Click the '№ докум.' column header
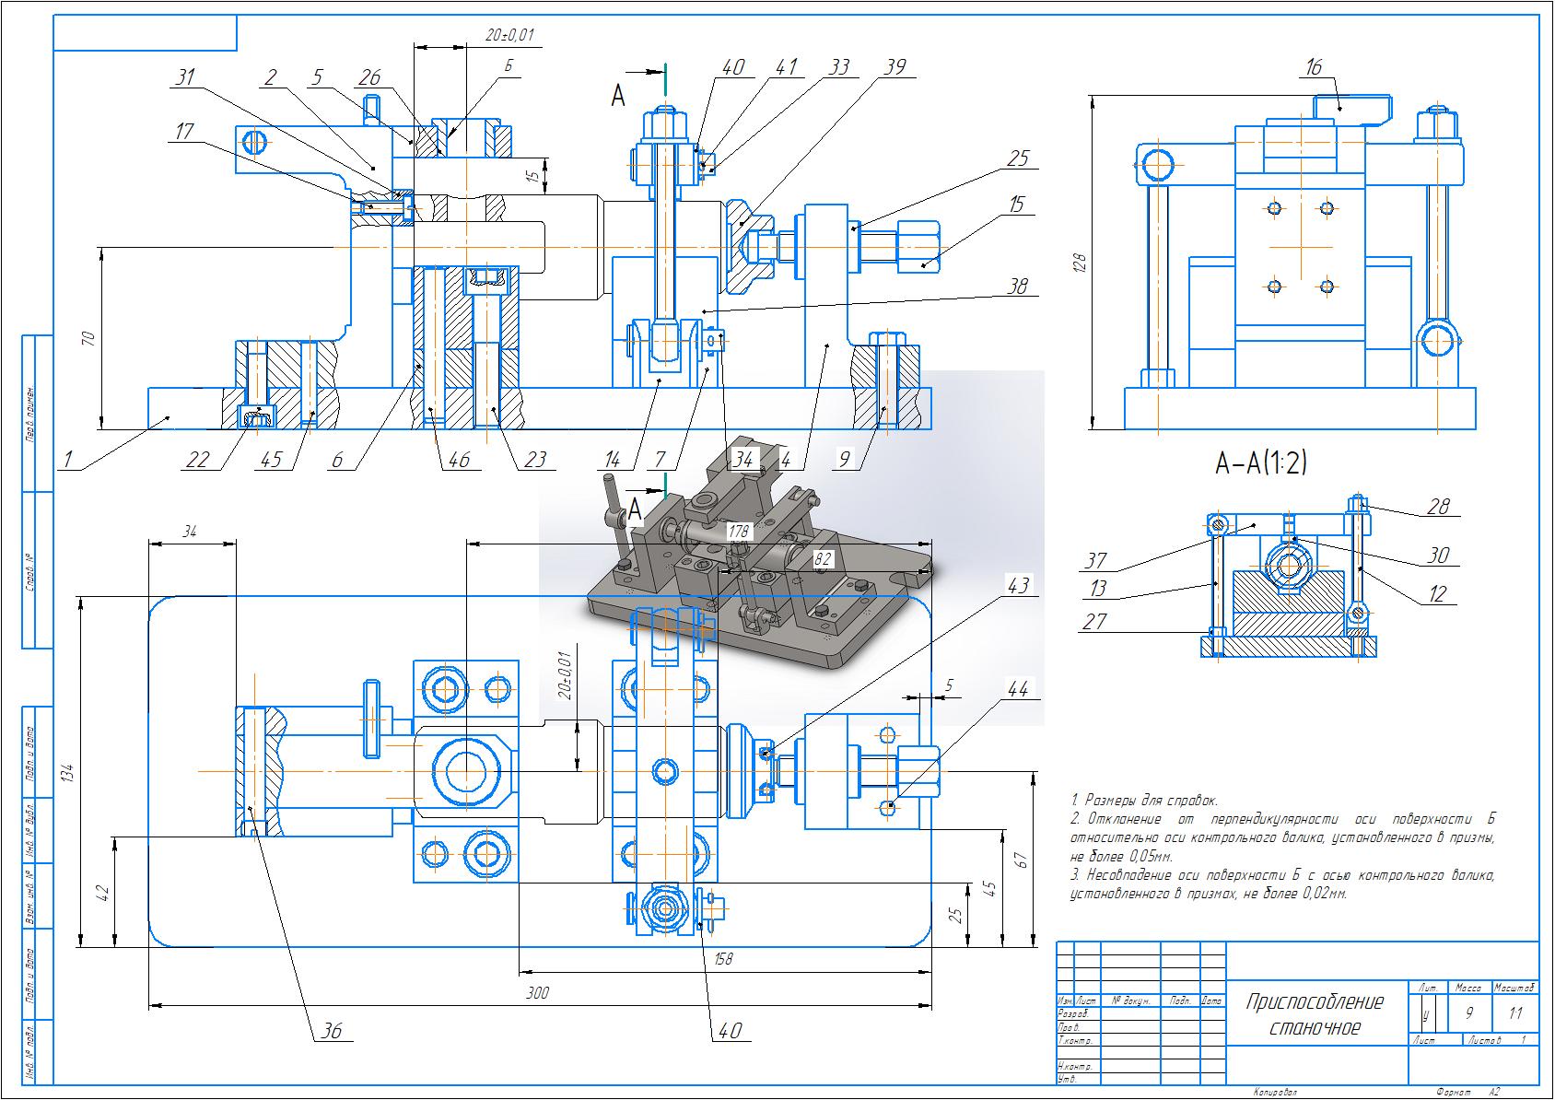This screenshot has width=1555, height=1100. [x=1132, y=1000]
